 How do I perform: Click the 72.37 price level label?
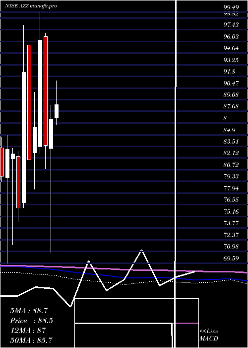[231, 235]
